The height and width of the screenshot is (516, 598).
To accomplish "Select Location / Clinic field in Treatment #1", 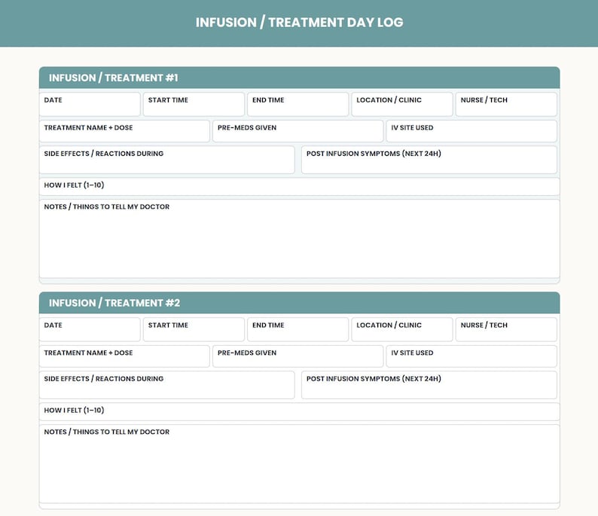I will (402, 104).
